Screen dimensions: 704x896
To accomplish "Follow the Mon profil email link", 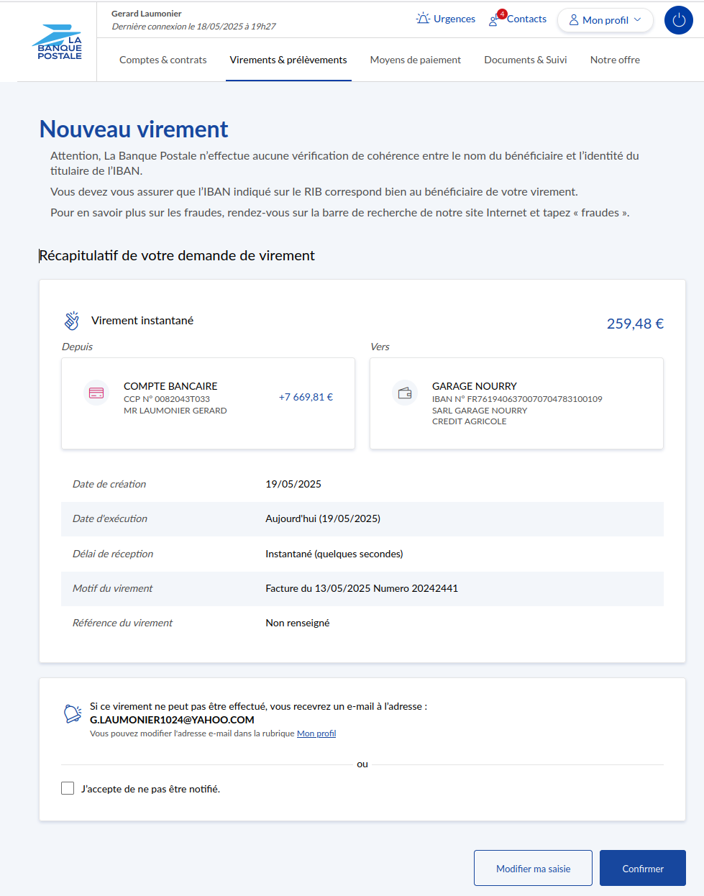I will pos(316,733).
